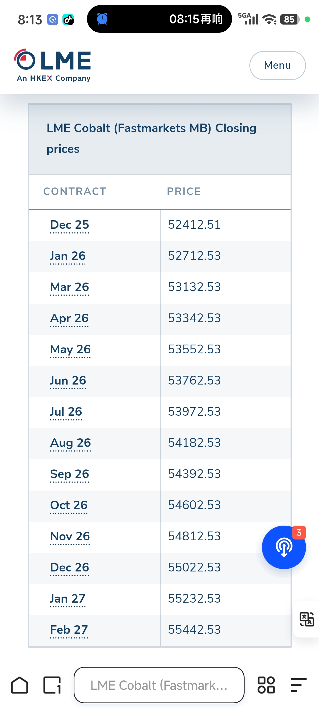319x711 pixels.
Task: Open the Feb 27 contract link
Action: [69, 630]
